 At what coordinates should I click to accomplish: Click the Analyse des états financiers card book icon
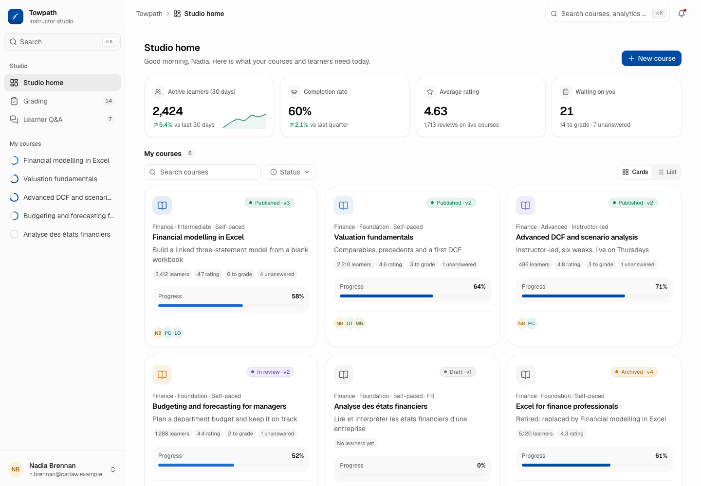(344, 375)
